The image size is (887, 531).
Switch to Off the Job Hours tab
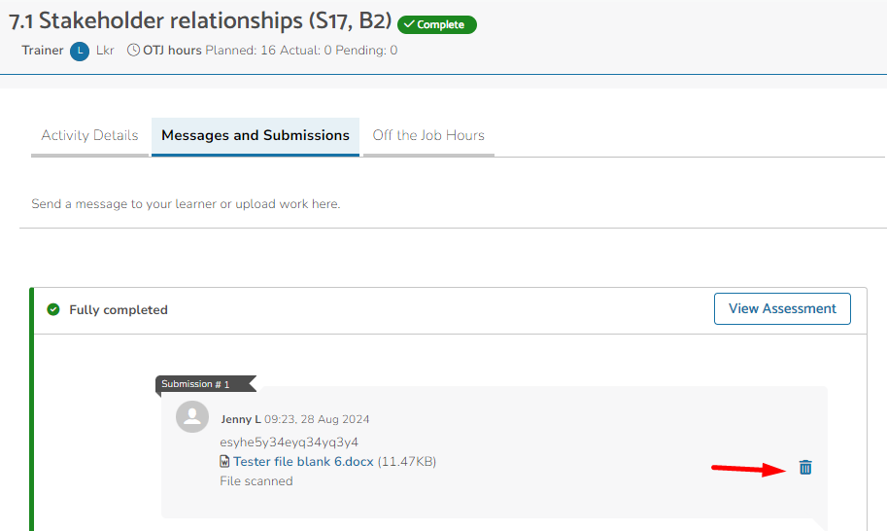[428, 136]
